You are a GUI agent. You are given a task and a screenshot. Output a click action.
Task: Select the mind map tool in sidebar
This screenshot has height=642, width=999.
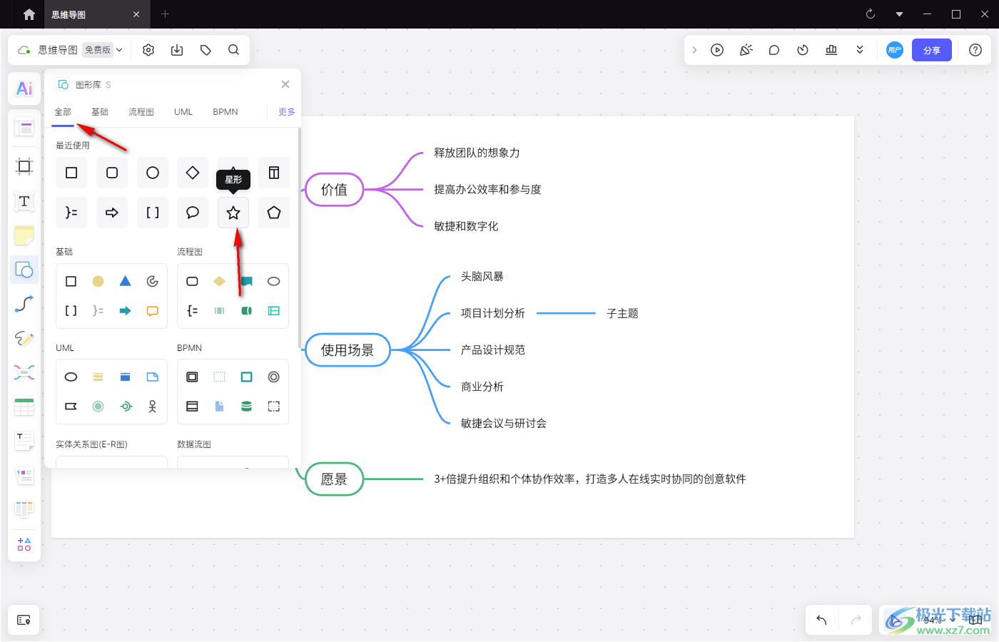(x=24, y=372)
